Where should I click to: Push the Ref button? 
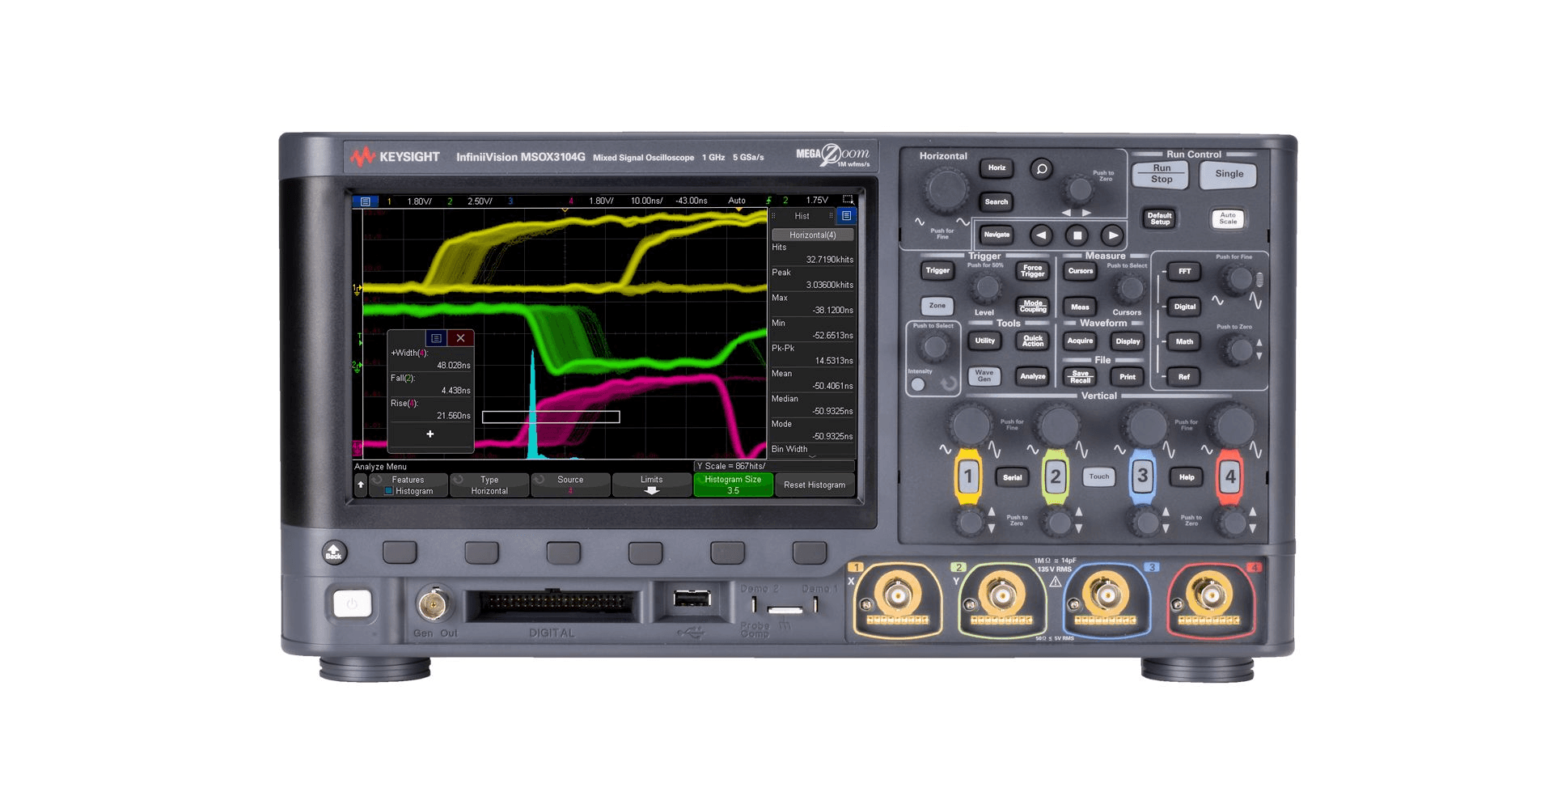pos(1184,377)
